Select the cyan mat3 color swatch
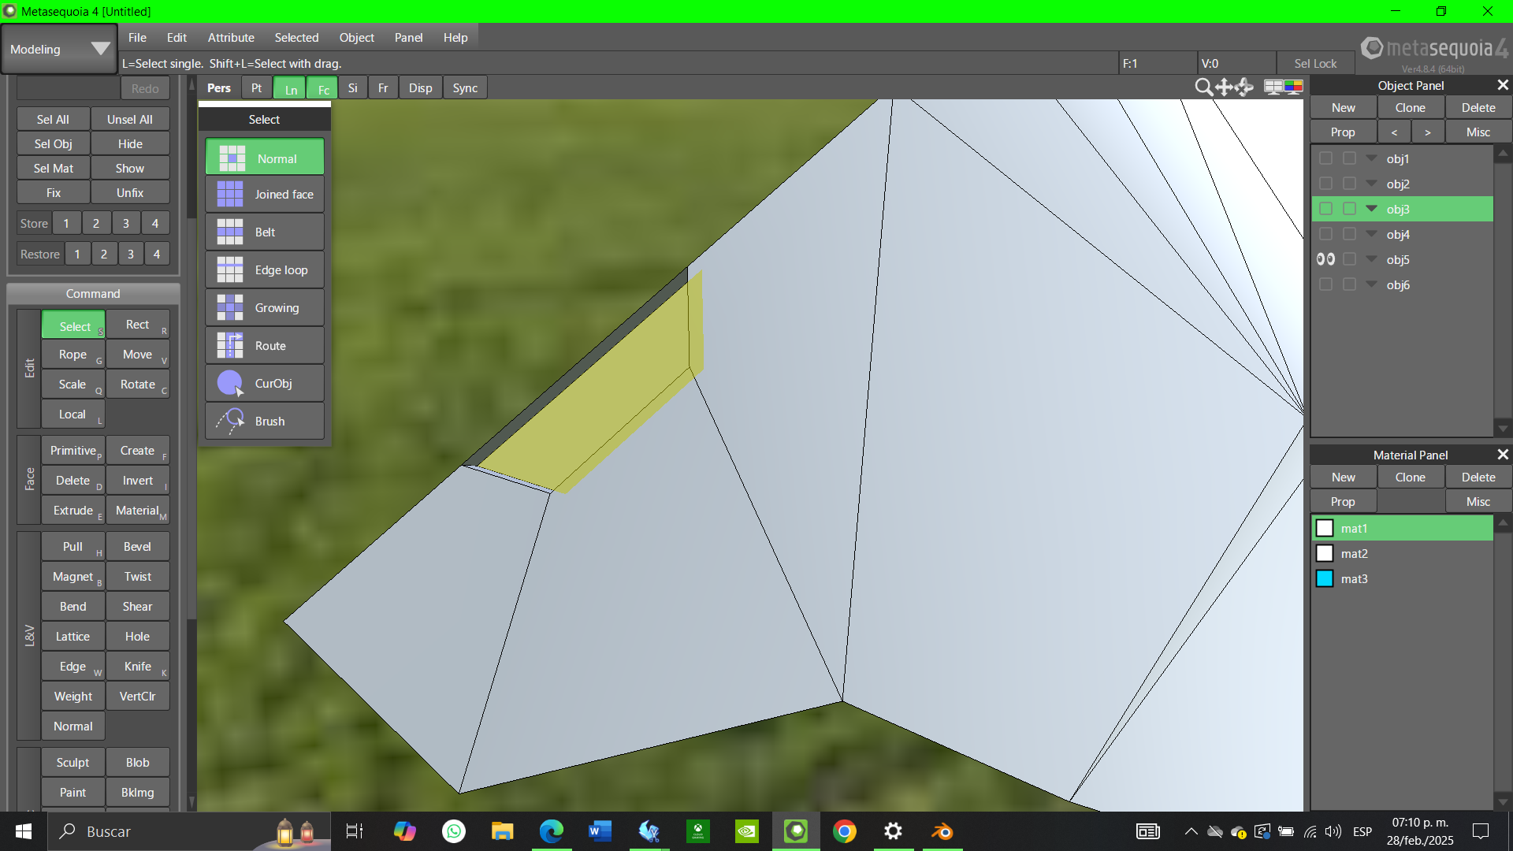Viewport: 1513px width, 851px height. (1325, 579)
